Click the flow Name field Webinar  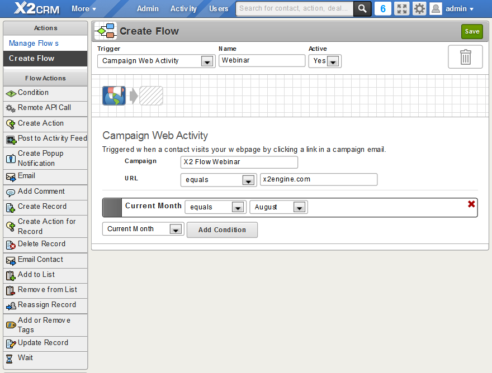tap(262, 60)
